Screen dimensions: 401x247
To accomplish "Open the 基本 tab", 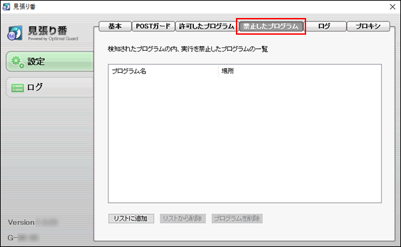I will (115, 26).
